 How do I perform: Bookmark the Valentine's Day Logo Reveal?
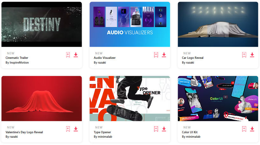68,129
